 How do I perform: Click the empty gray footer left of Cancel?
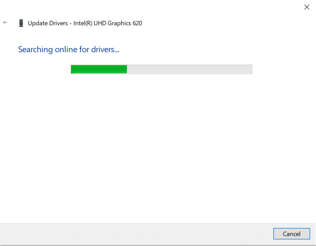tap(137, 234)
